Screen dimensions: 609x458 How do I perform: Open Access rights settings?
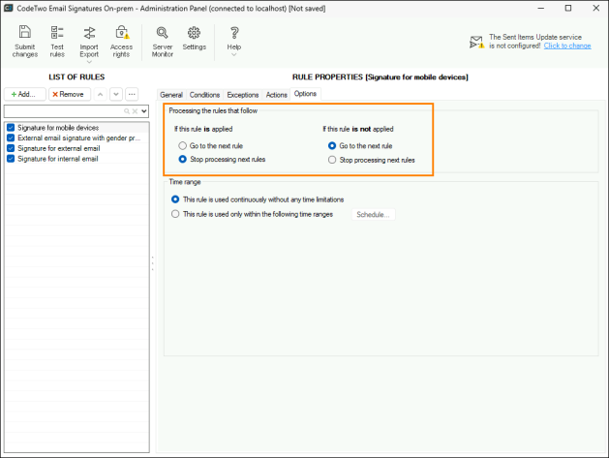[121, 42]
